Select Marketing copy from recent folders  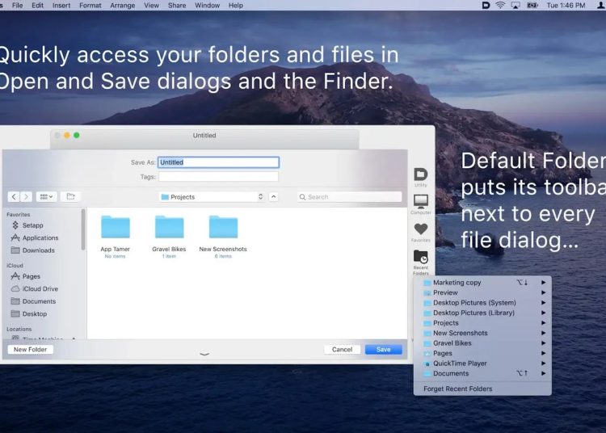[457, 283]
